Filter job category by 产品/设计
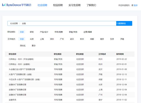 (44, 32)
